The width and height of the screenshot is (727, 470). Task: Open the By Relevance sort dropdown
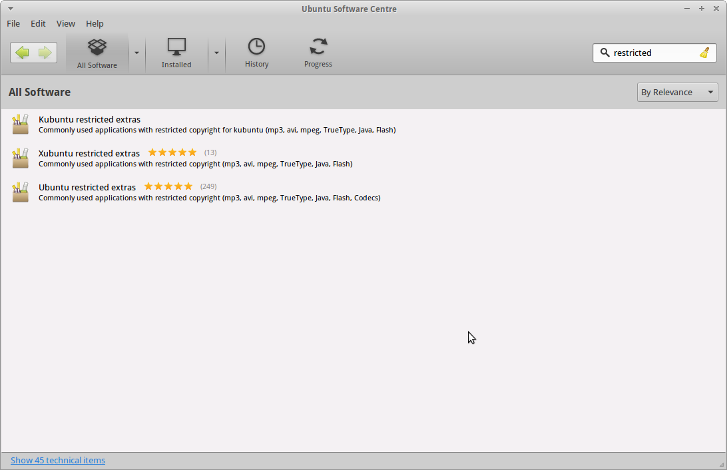pyautogui.click(x=677, y=93)
